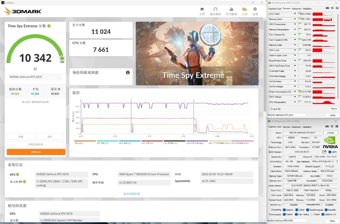Click the BIOS export share icon in GPU-Z
Screen dimensions: 340x224
click(324, 152)
